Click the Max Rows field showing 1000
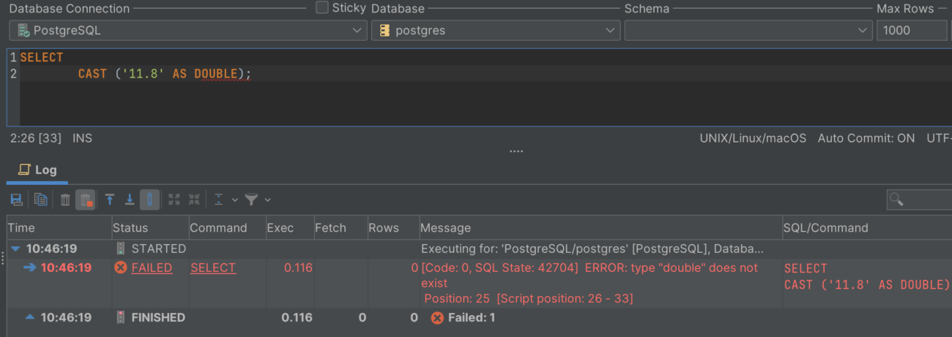952x337 pixels. point(911,31)
